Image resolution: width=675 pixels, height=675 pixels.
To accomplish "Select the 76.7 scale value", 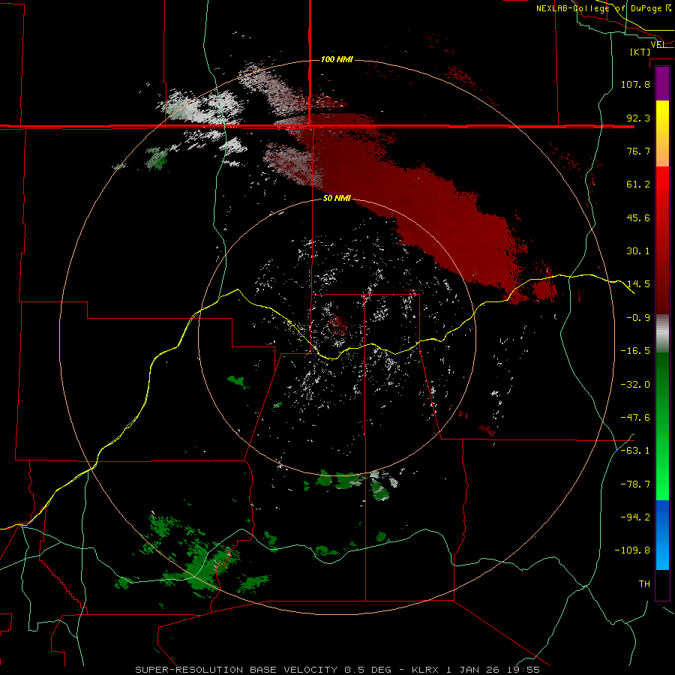I will coord(638,151).
